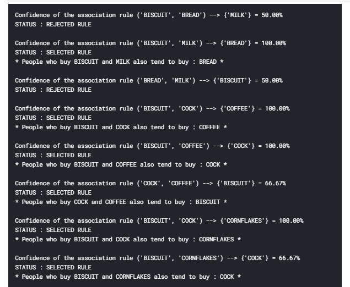
Task: Click the REJECTED RULE status below the BREAD, MILK rule
Action: 53,90
